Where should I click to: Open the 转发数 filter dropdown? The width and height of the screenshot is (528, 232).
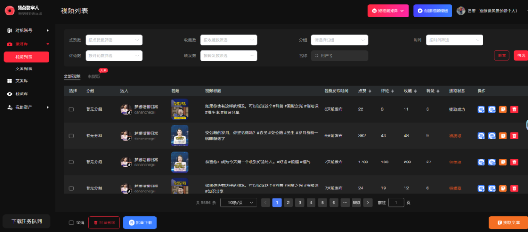pyautogui.click(x=229, y=56)
